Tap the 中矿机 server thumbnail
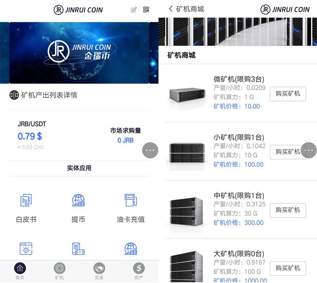The image size is (317, 283). 187,212
